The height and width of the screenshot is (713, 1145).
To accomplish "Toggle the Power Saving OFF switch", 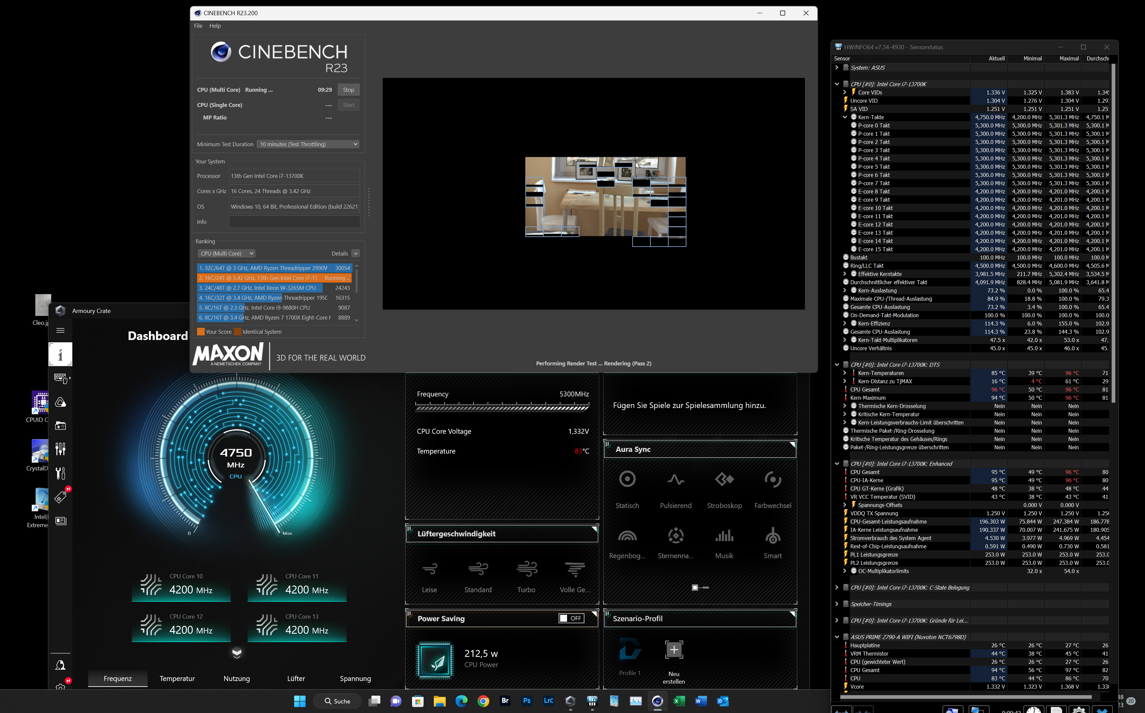I will point(571,618).
